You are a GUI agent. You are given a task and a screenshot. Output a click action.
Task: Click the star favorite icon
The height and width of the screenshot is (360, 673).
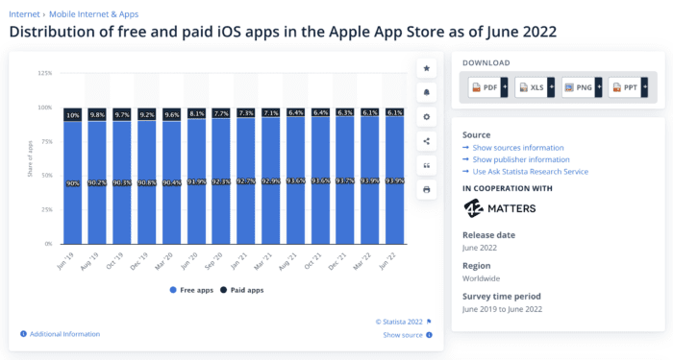tap(426, 68)
